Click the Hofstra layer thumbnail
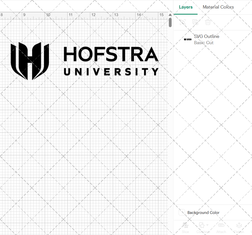This screenshot has width=252, height=235. tap(187, 39)
